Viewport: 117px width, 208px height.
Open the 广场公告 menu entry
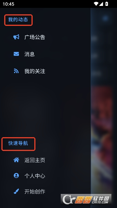coord(45,37)
